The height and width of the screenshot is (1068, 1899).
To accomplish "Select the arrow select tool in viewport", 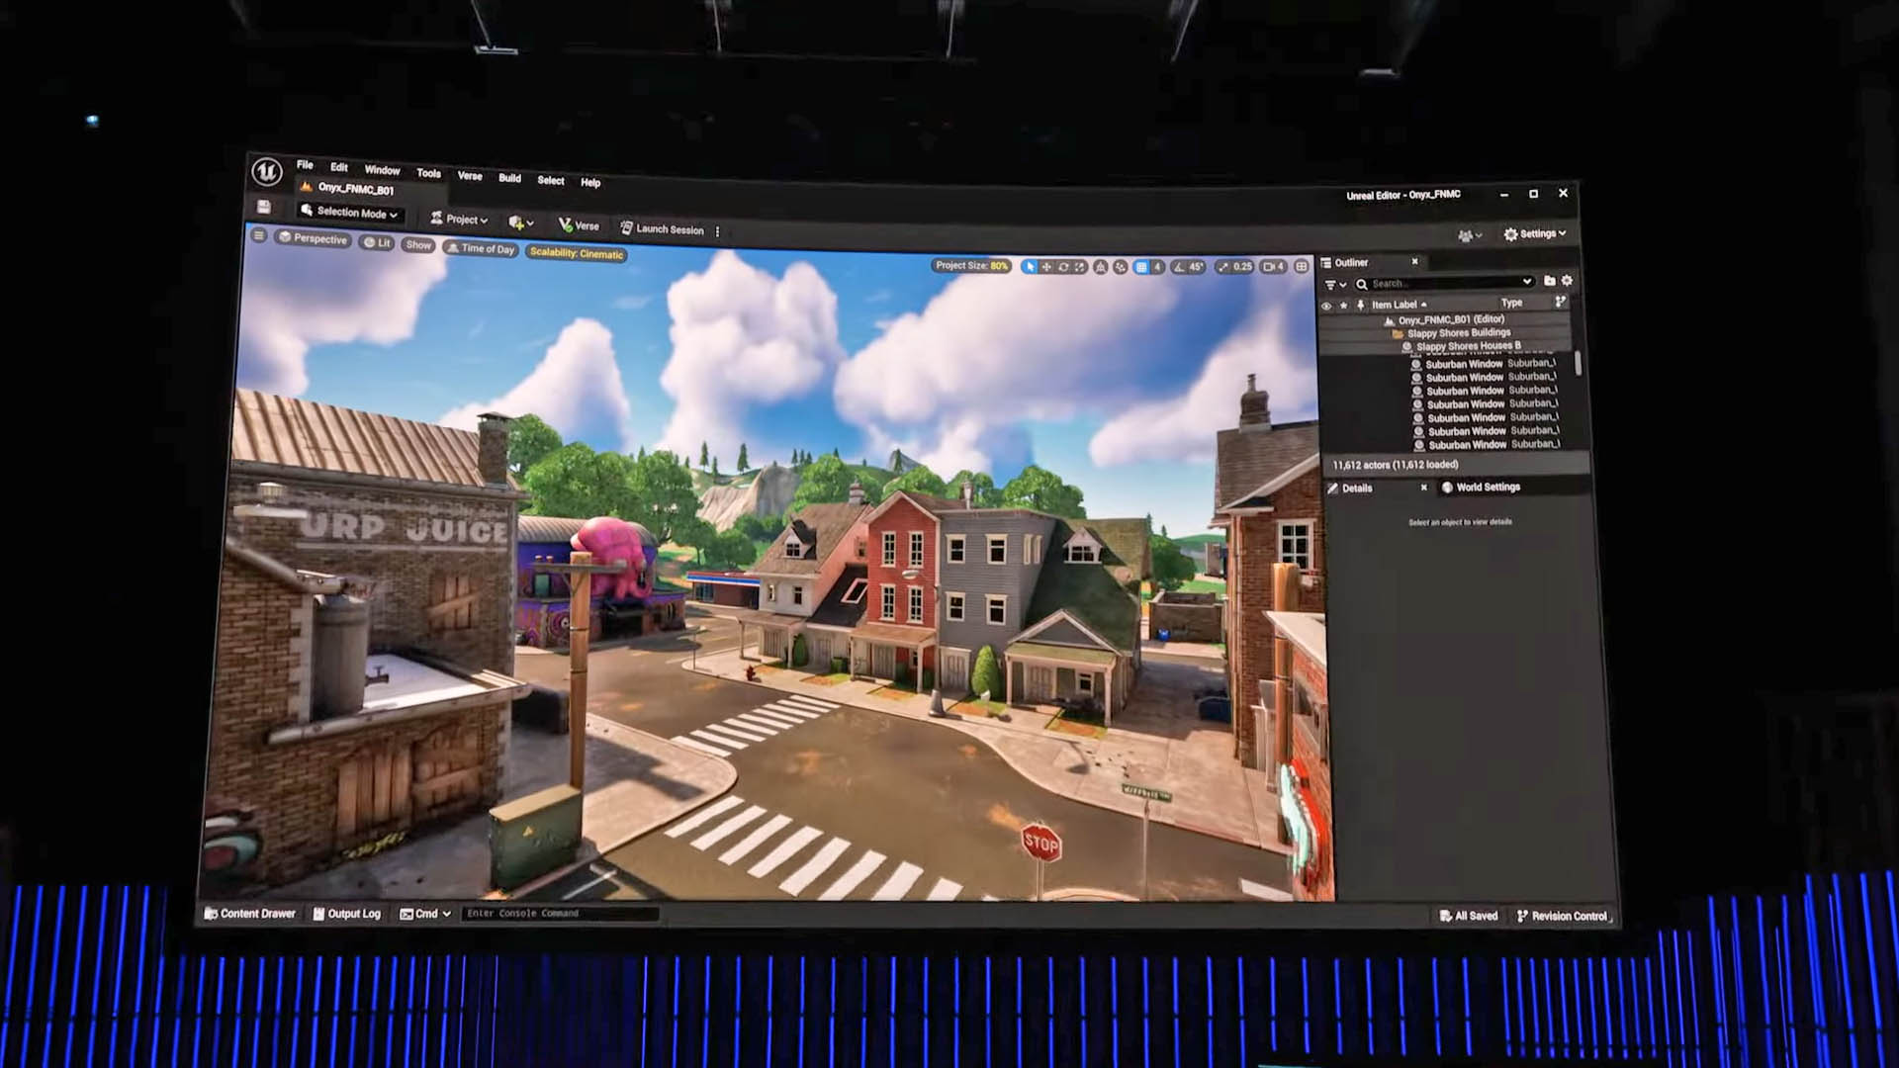I will point(1030,266).
